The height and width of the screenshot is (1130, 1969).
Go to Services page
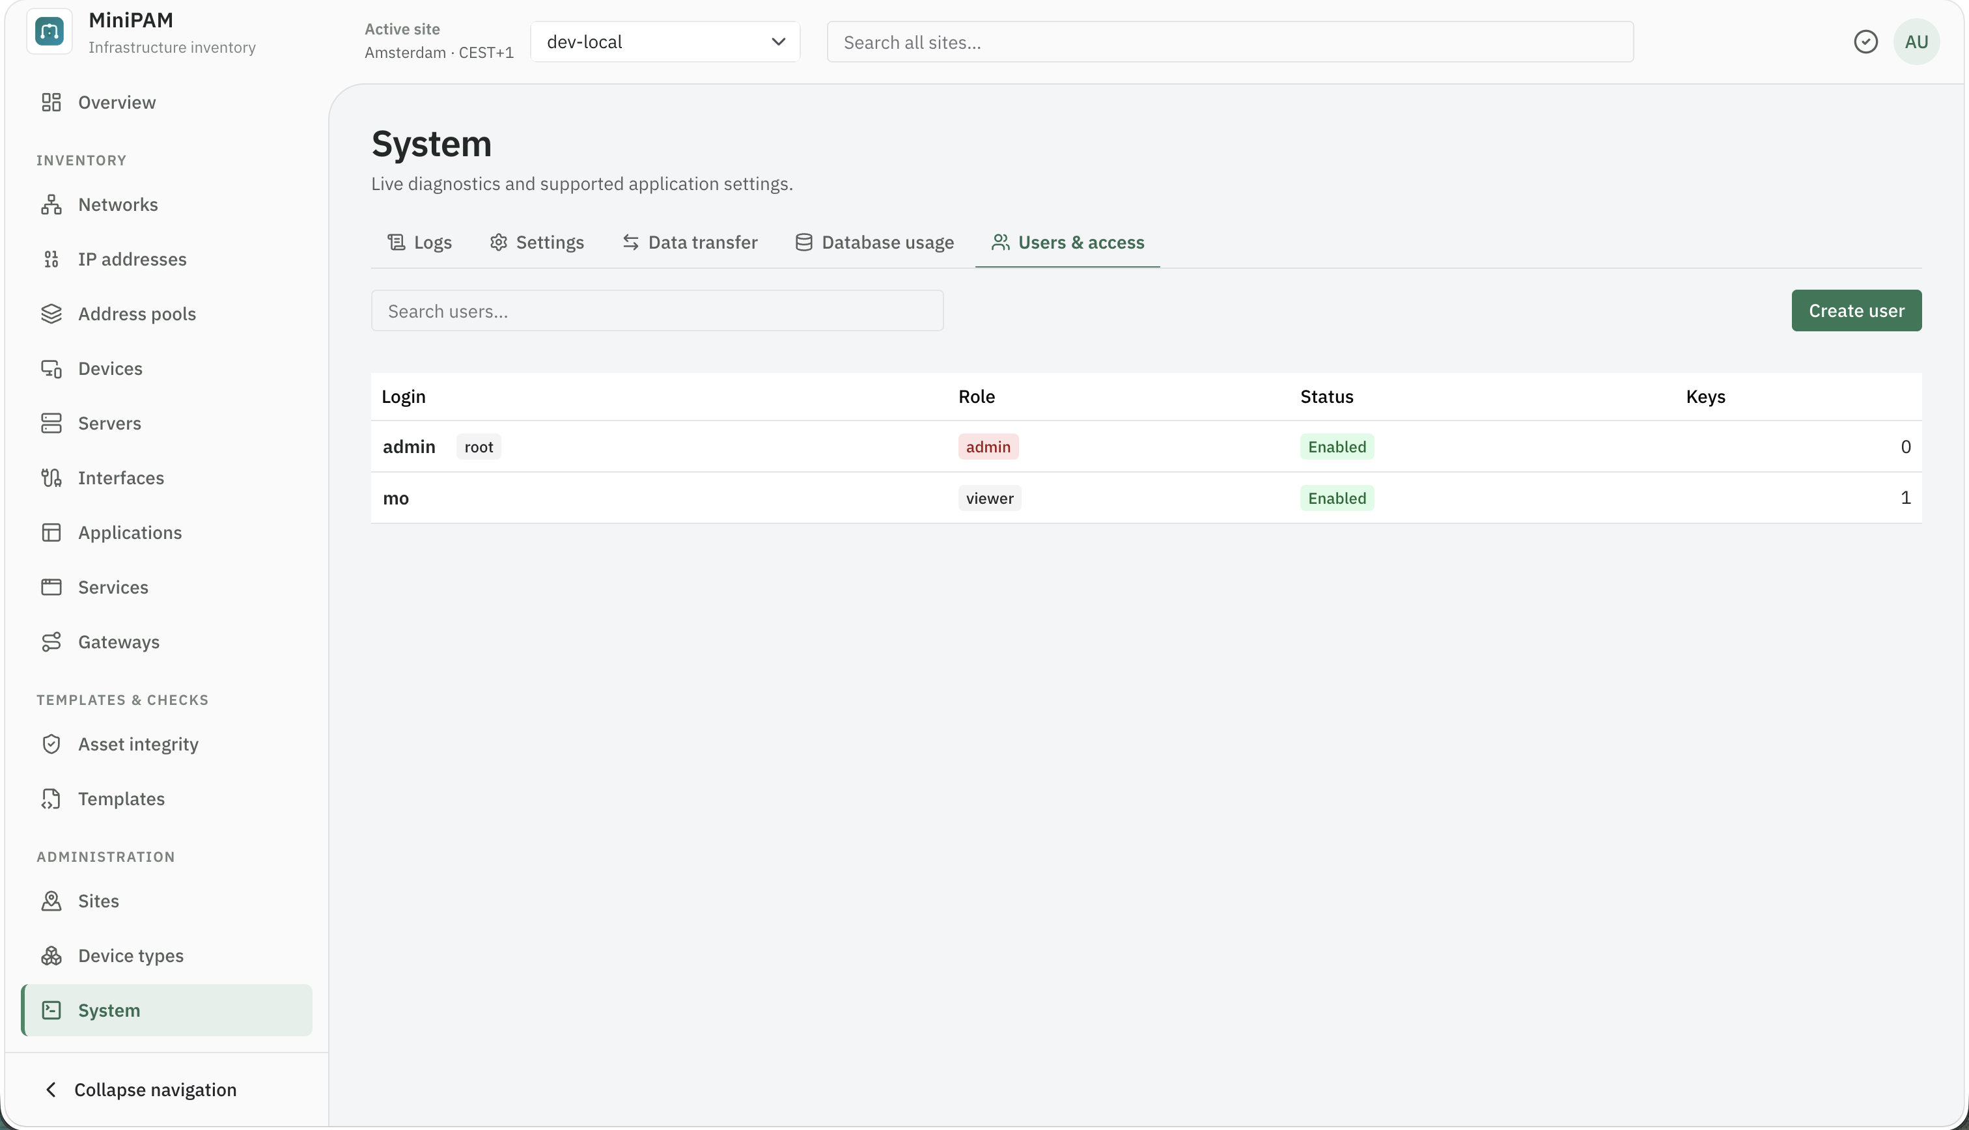click(167, 588)
